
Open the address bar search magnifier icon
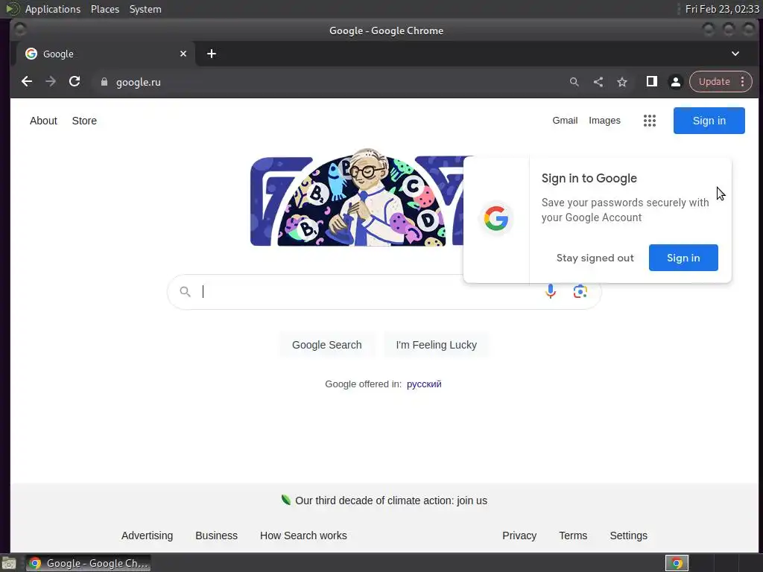(574, 82)
